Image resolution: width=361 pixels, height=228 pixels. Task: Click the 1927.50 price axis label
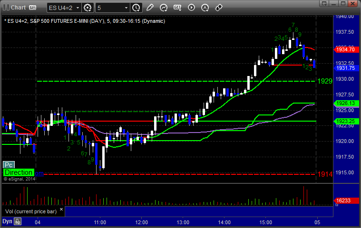tap(345, 95)
